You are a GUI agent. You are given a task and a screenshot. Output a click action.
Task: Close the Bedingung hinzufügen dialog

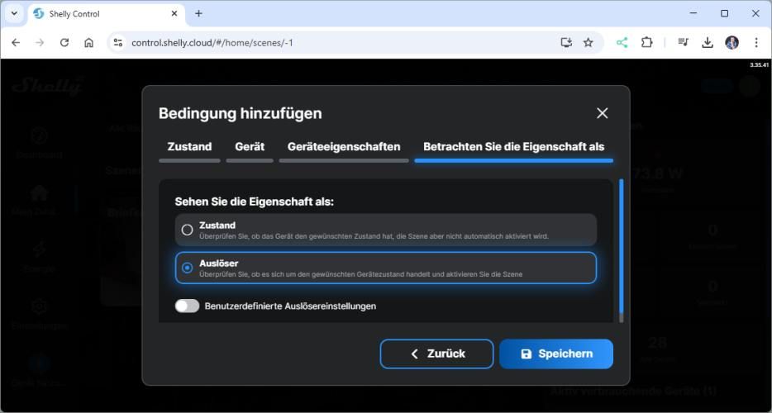point(602,113)
